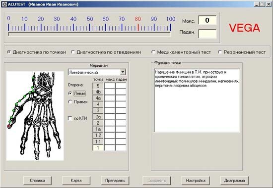
Task: Click the measurement bar under the scale
Action: pyautogui.click(x=89, y=34)
